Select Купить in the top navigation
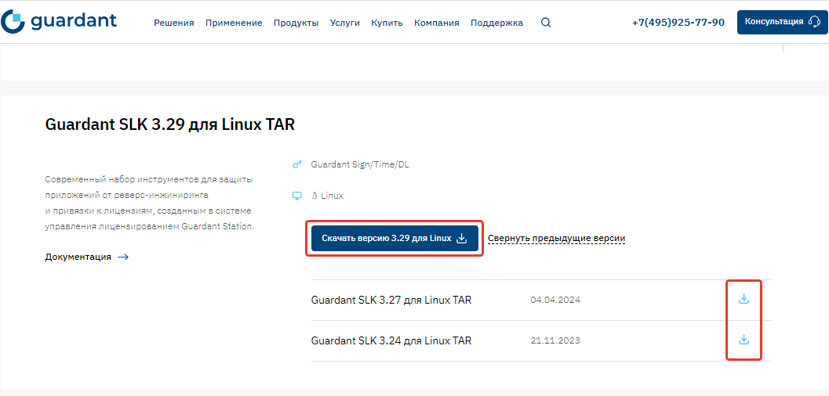The width and height of the screenshot is (829, 396). pyautogui.click(x=387, y=23)
